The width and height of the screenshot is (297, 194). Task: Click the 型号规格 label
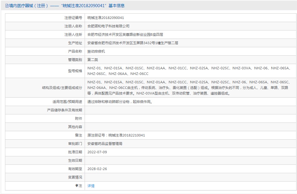coord(75,71)
